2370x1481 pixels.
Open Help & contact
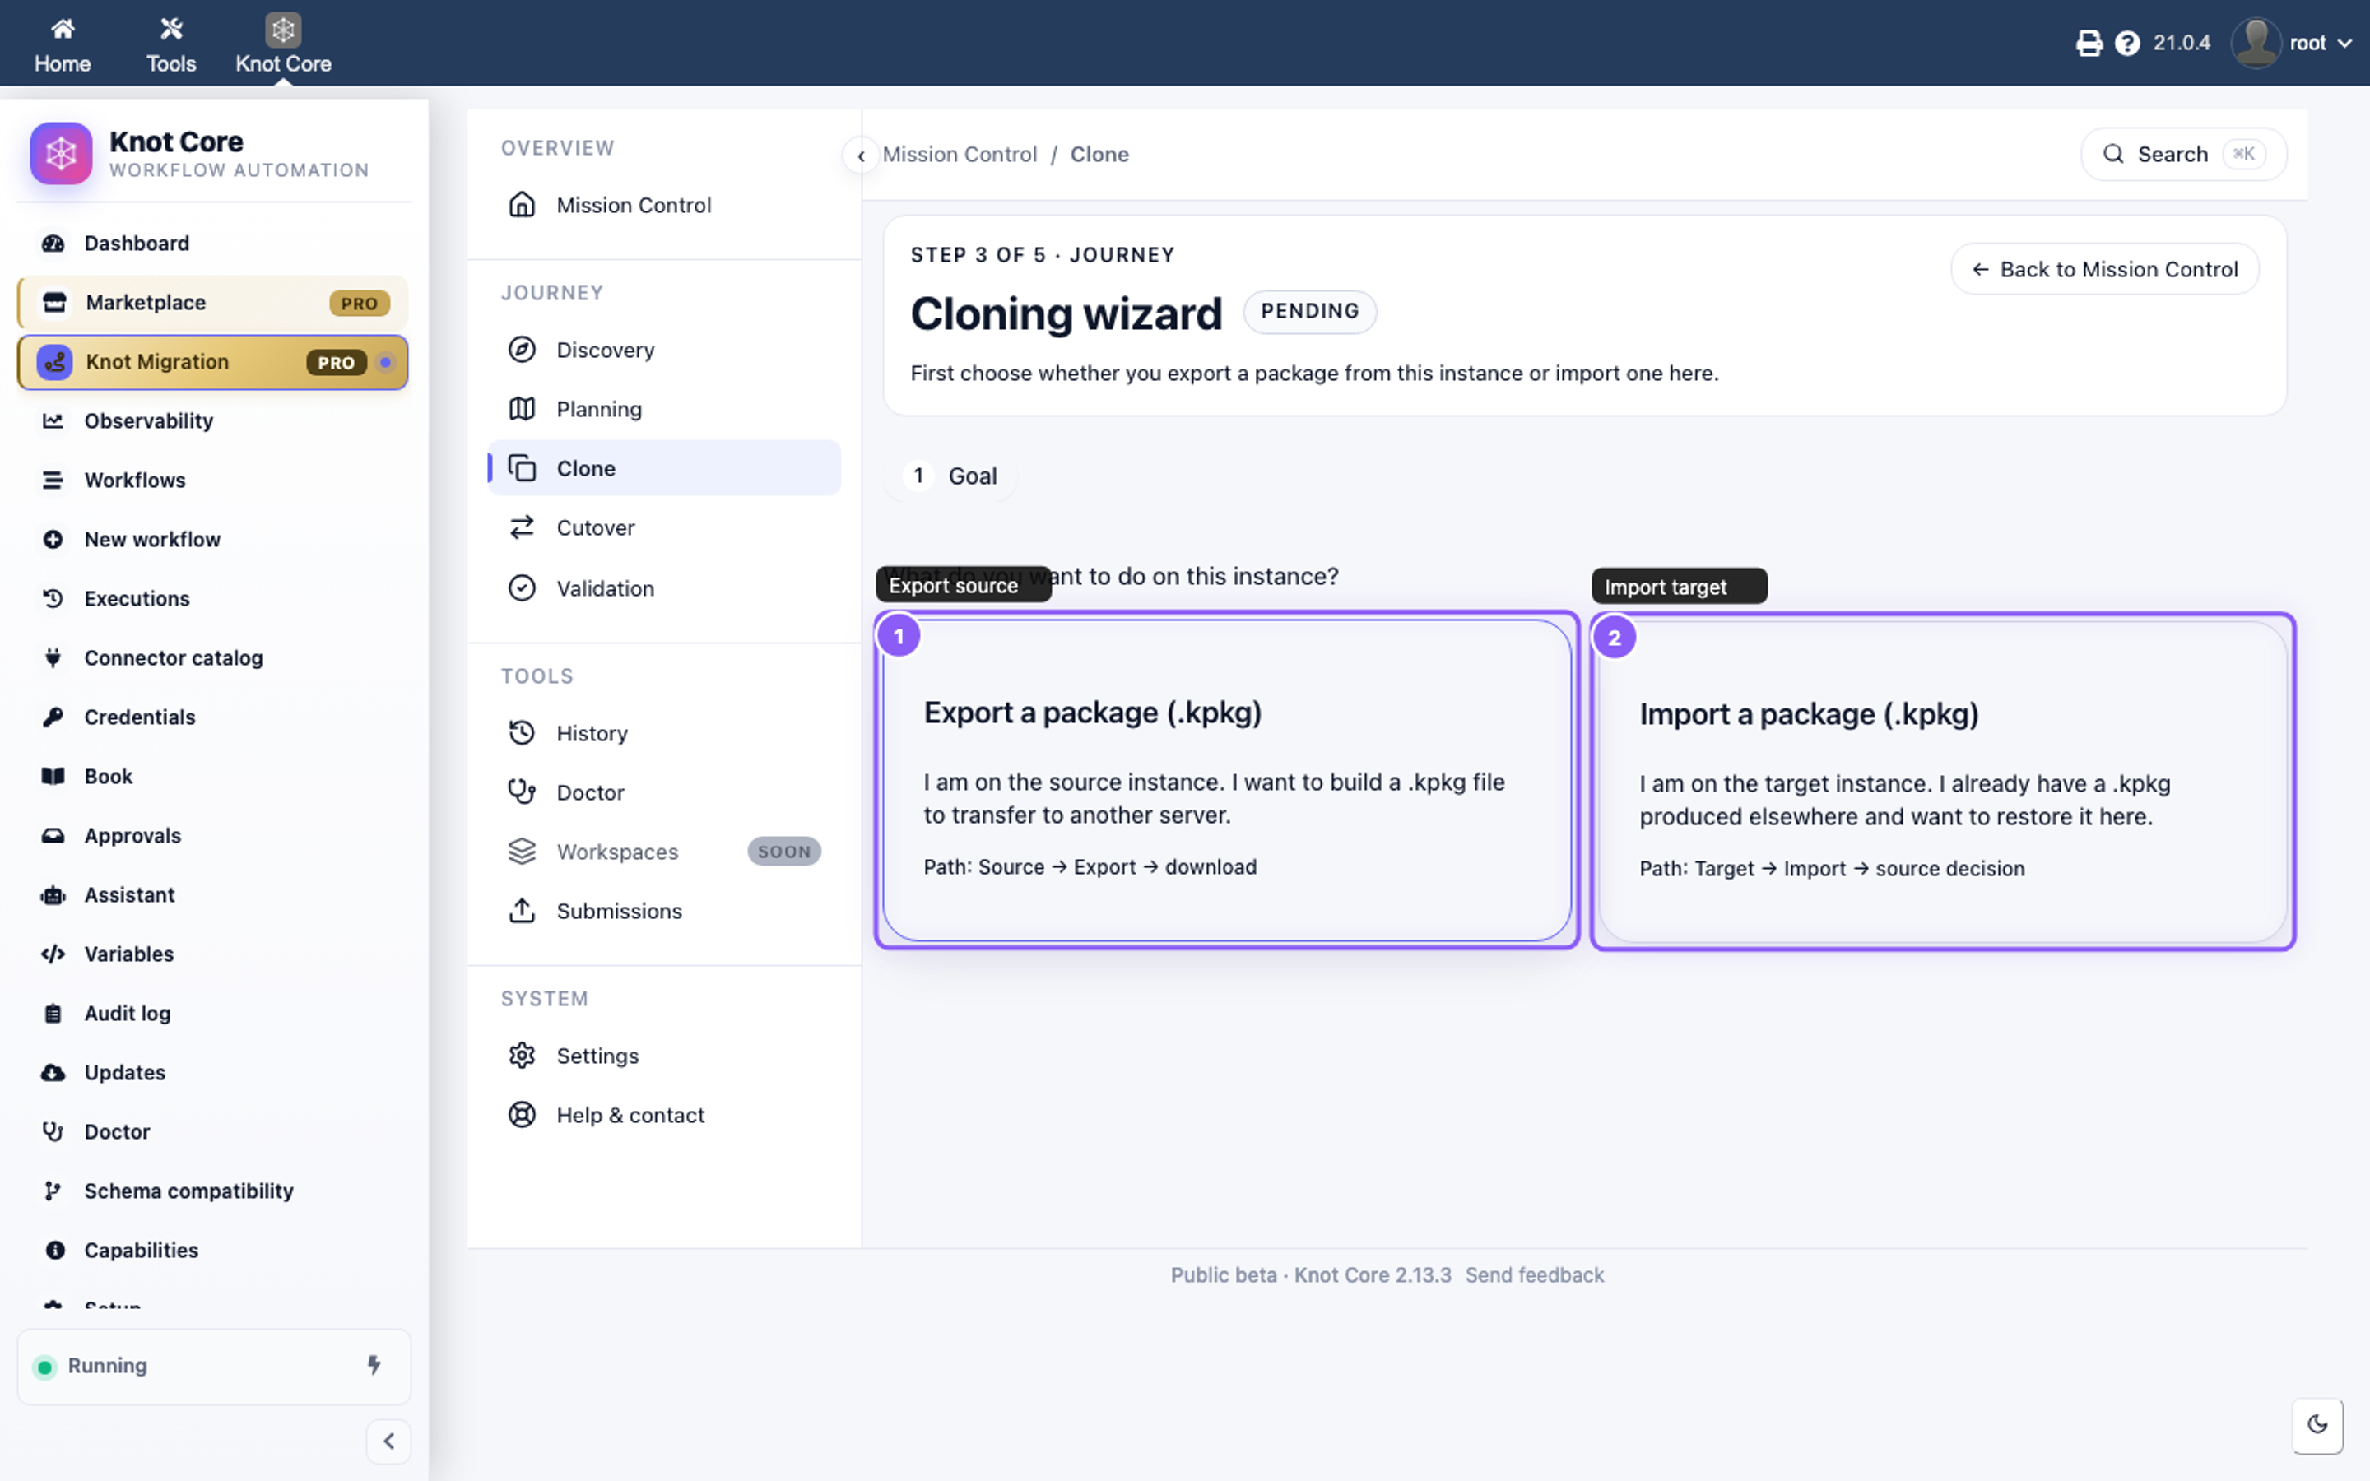click(664, 1116)
